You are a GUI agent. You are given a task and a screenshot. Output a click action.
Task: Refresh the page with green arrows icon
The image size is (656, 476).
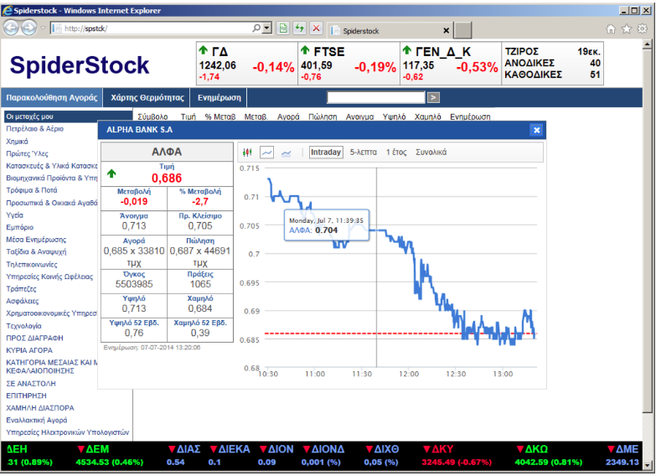[300, 28]
